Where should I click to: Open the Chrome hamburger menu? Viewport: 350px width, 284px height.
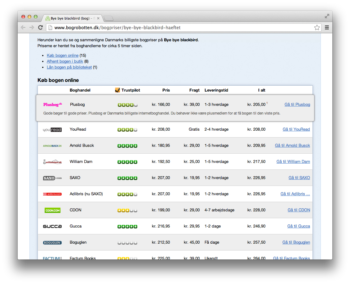coord(327,28)
